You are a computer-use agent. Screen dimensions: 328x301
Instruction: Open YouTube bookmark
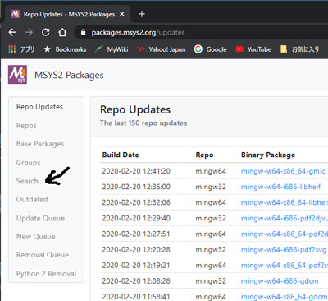pyautogui.click(x=253, y=49)
